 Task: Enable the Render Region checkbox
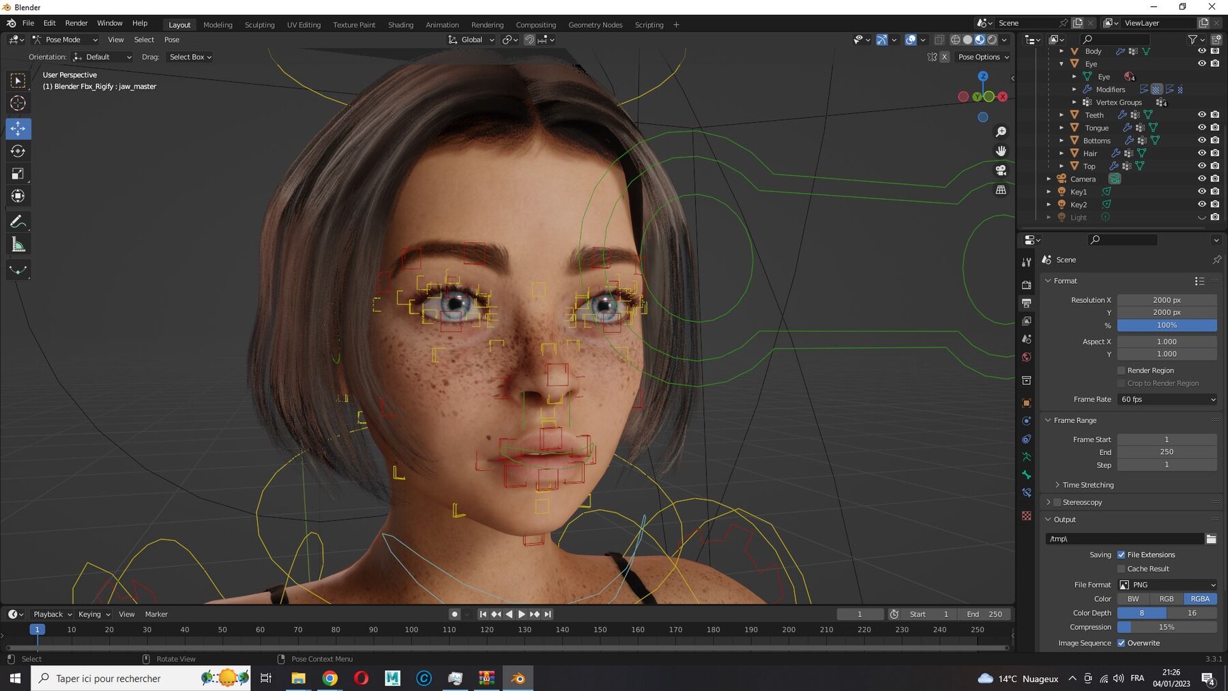point(1121,370)
